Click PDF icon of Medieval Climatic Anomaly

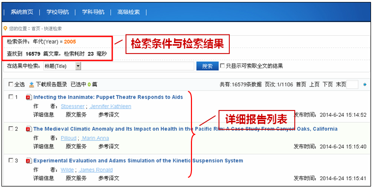29,129
